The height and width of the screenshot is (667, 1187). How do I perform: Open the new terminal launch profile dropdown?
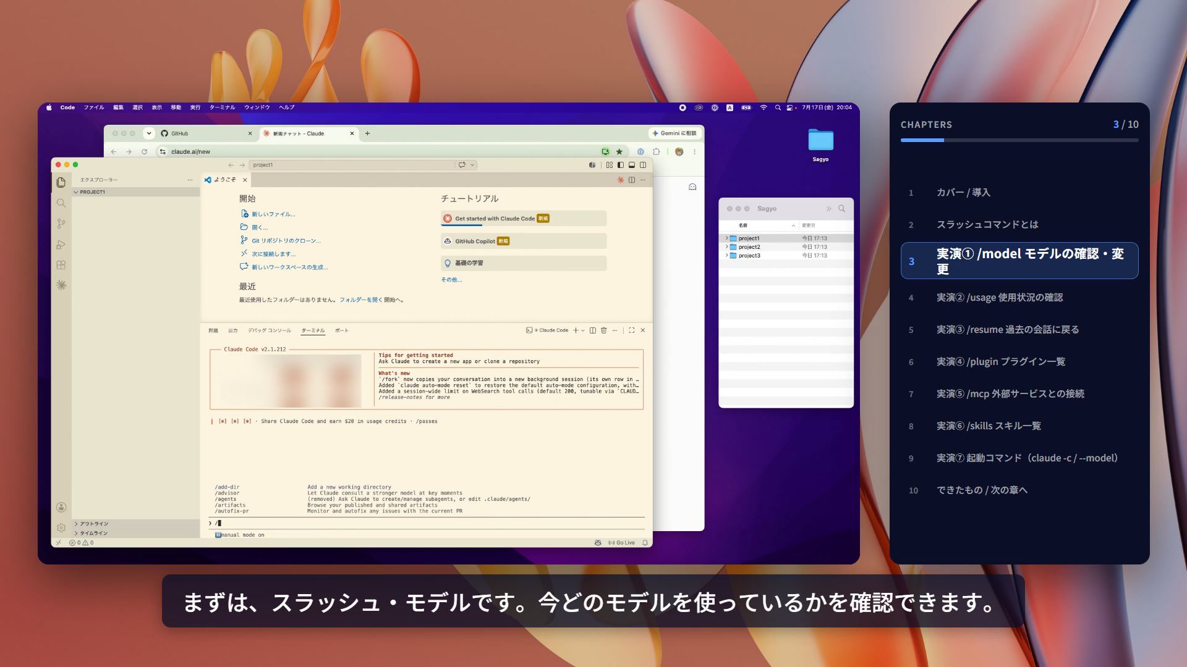point(583,330)
